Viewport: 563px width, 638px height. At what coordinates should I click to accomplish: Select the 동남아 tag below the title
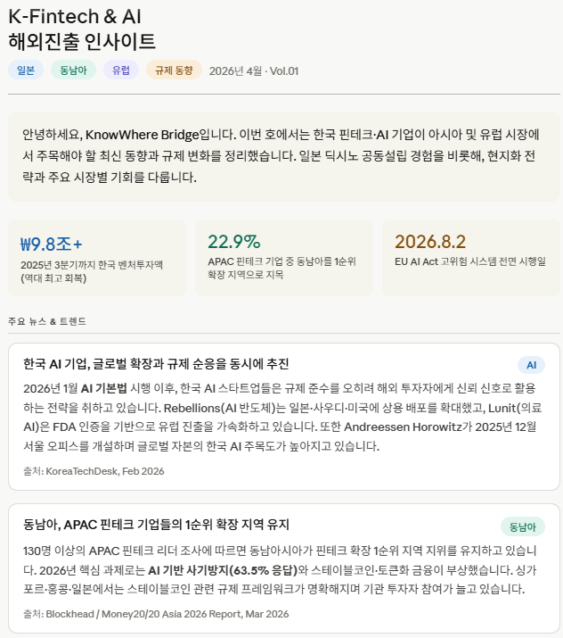click(73, 70)
